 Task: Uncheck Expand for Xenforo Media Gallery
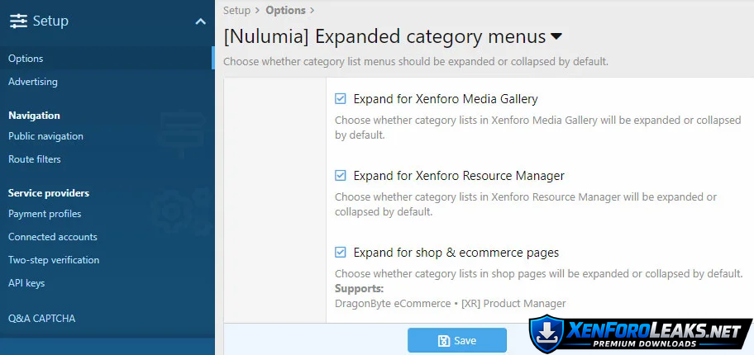click(x=341, y=99)
